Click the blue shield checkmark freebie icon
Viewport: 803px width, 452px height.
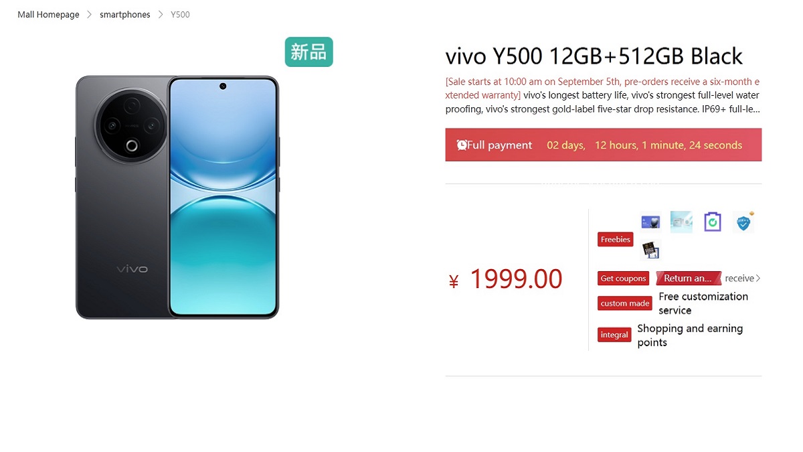[x=743, y=222]
